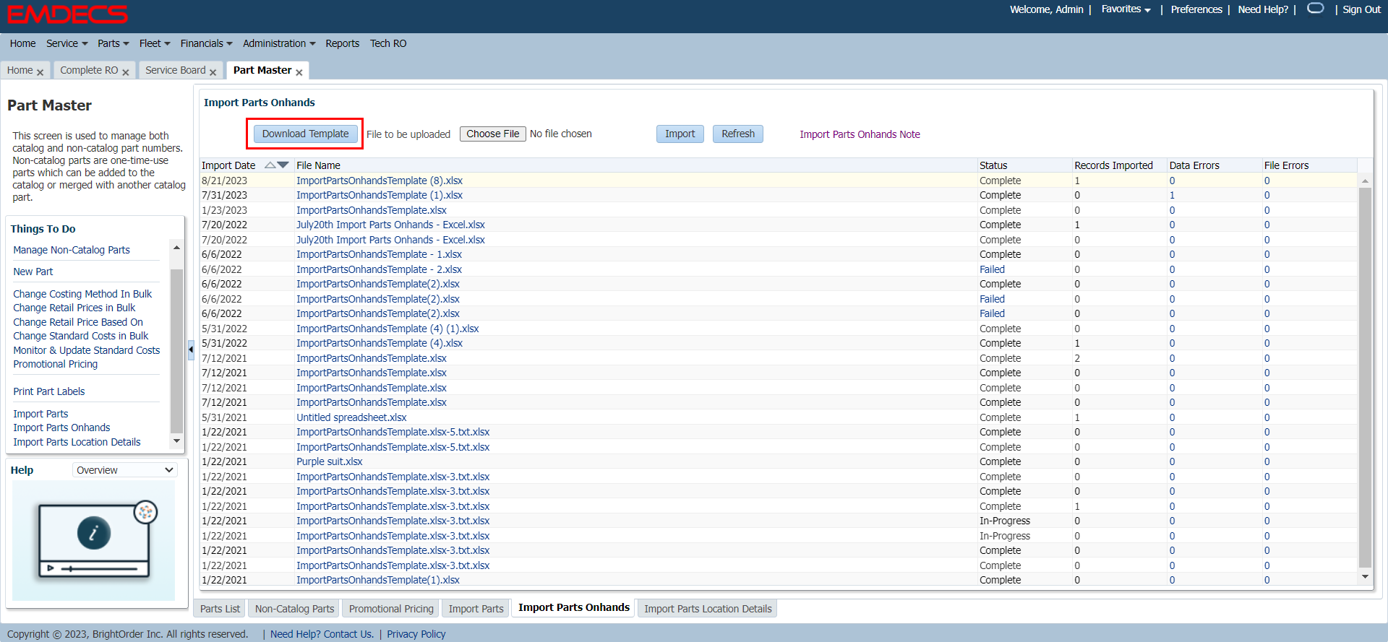Collapse the left side panel handle

click(x=191, y=350)
